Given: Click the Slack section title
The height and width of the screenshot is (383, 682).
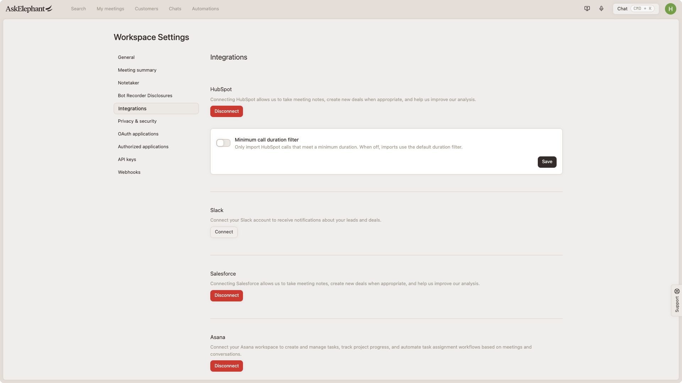Looking at the screenshot, I should pyautogui.click(x=217, y=210).
